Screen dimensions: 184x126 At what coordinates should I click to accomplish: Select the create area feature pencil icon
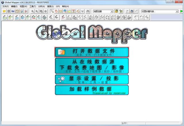pyautogui.click(x=5, y=17)
